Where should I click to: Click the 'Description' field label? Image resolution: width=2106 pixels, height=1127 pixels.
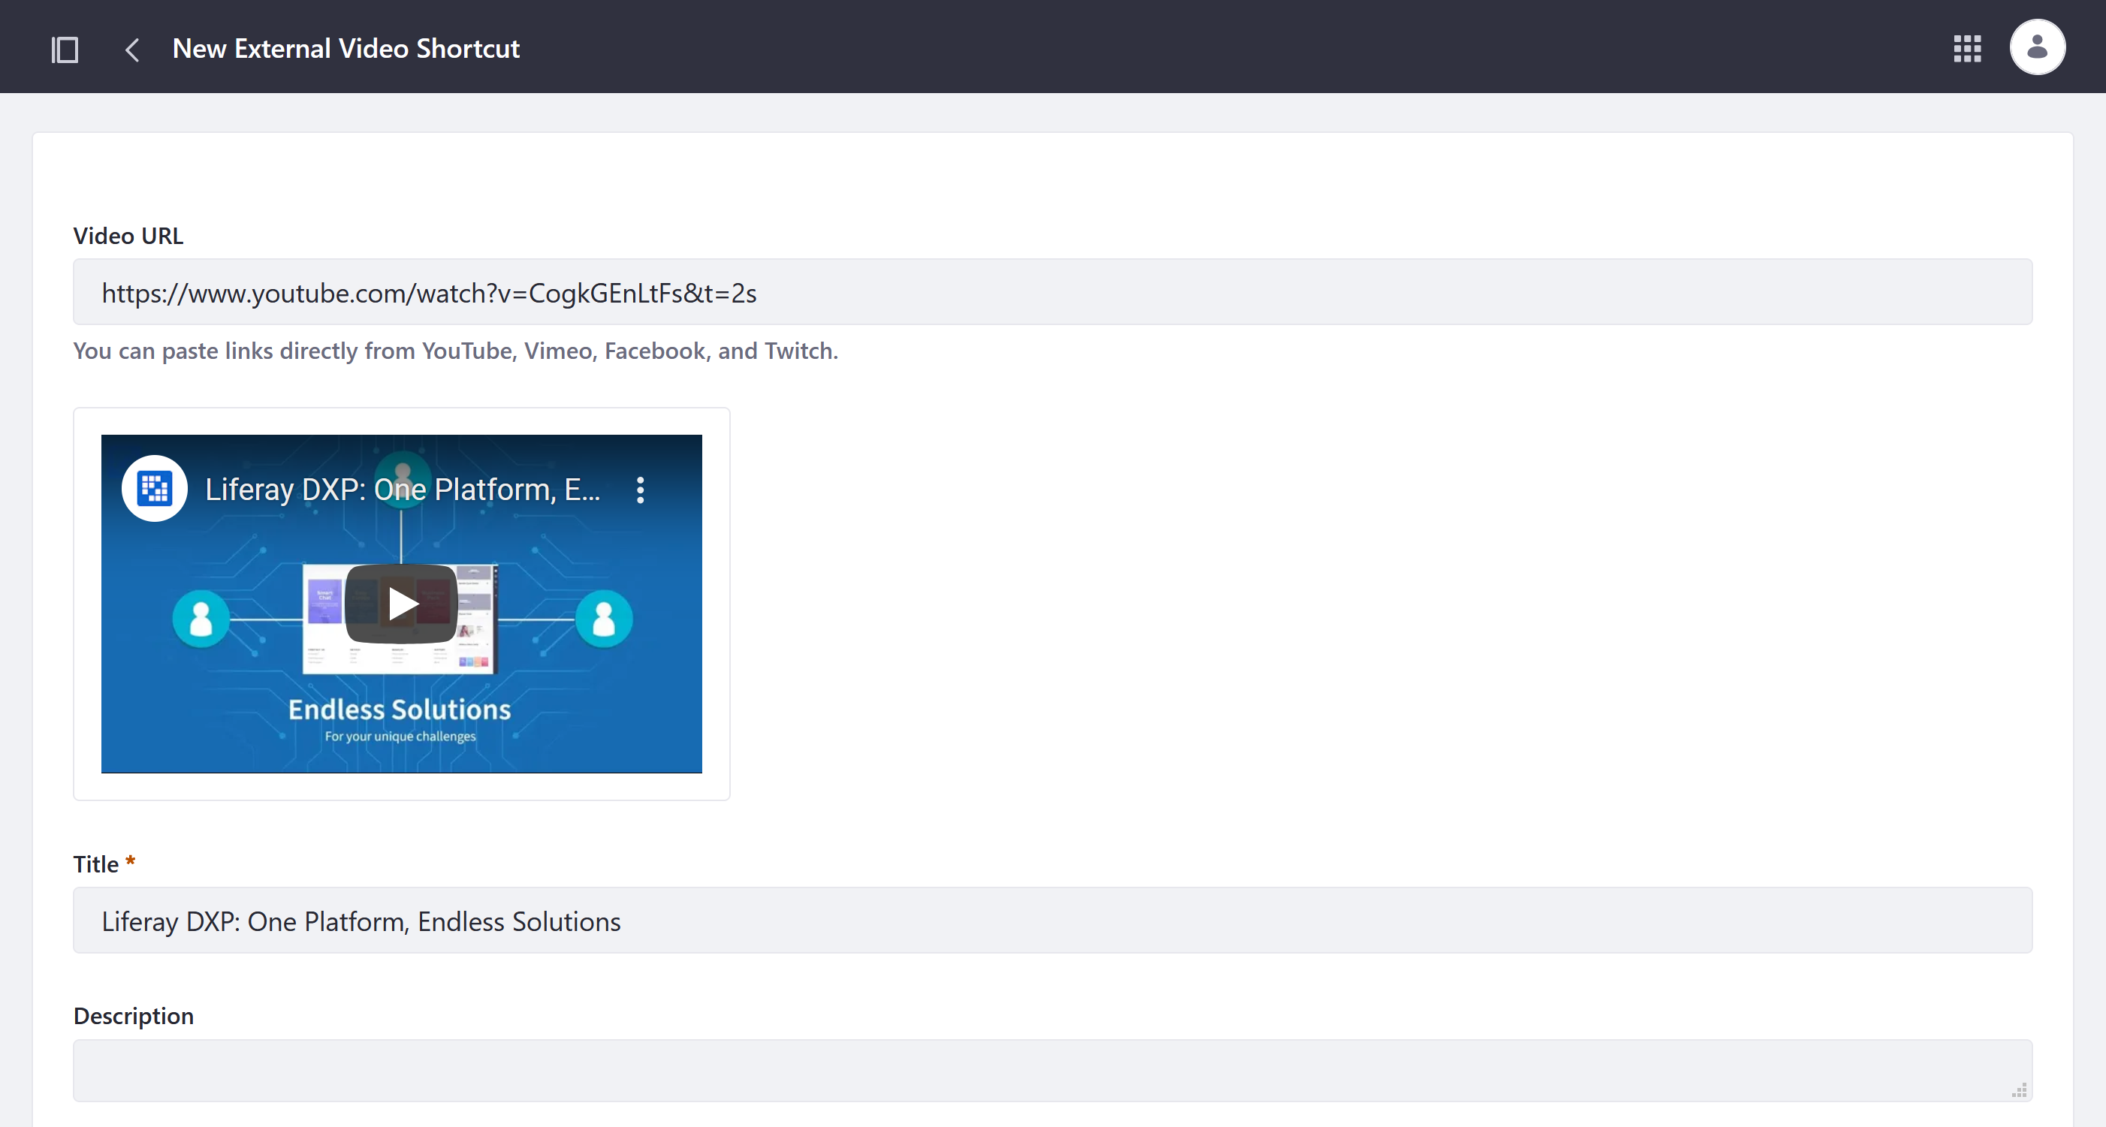[x=133, y=1016]
